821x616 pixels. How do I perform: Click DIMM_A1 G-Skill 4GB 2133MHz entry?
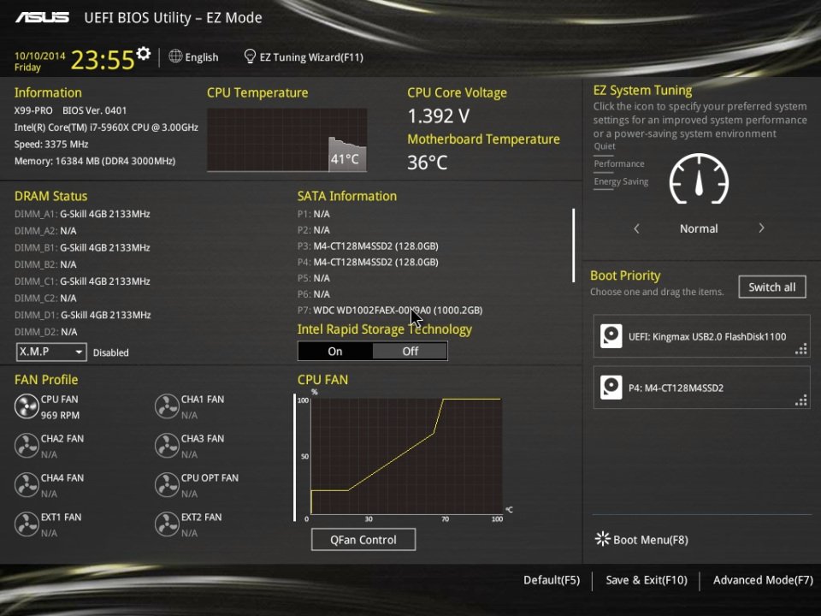click(82, 214)
